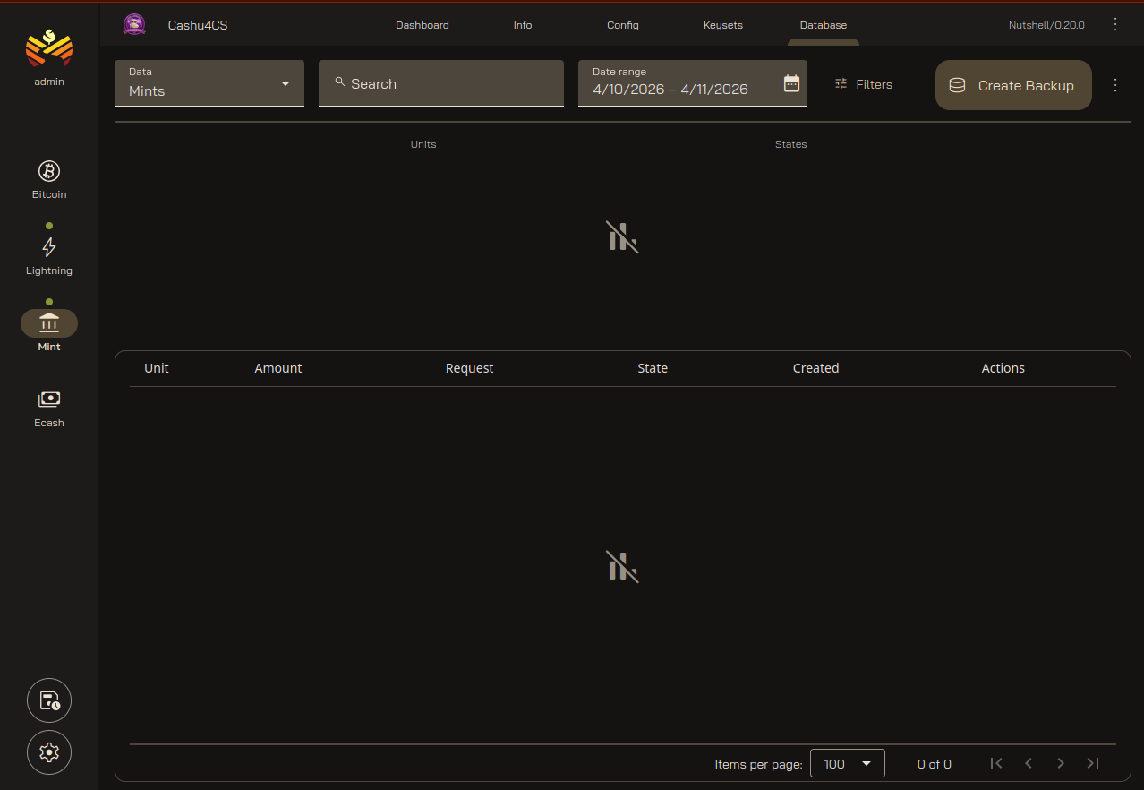Click the save-with-clock backup icon bottom left
This screenshot has width=1144, height=790.
[48, 700]
